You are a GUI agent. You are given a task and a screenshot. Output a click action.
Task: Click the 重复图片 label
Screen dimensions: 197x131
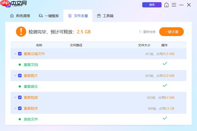(31, 75)
